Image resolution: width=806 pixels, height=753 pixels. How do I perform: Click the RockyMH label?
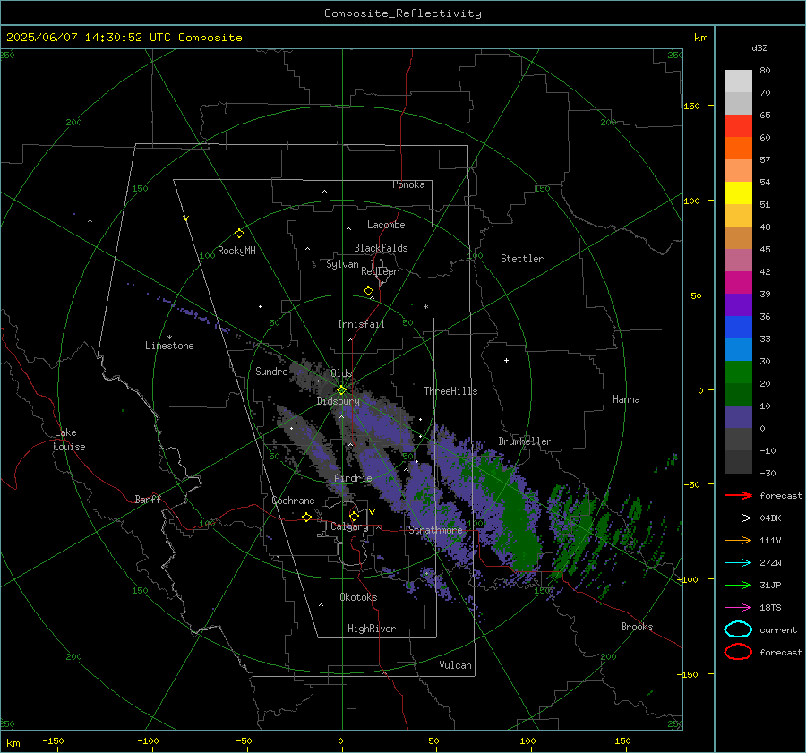(x=236, y=251)
